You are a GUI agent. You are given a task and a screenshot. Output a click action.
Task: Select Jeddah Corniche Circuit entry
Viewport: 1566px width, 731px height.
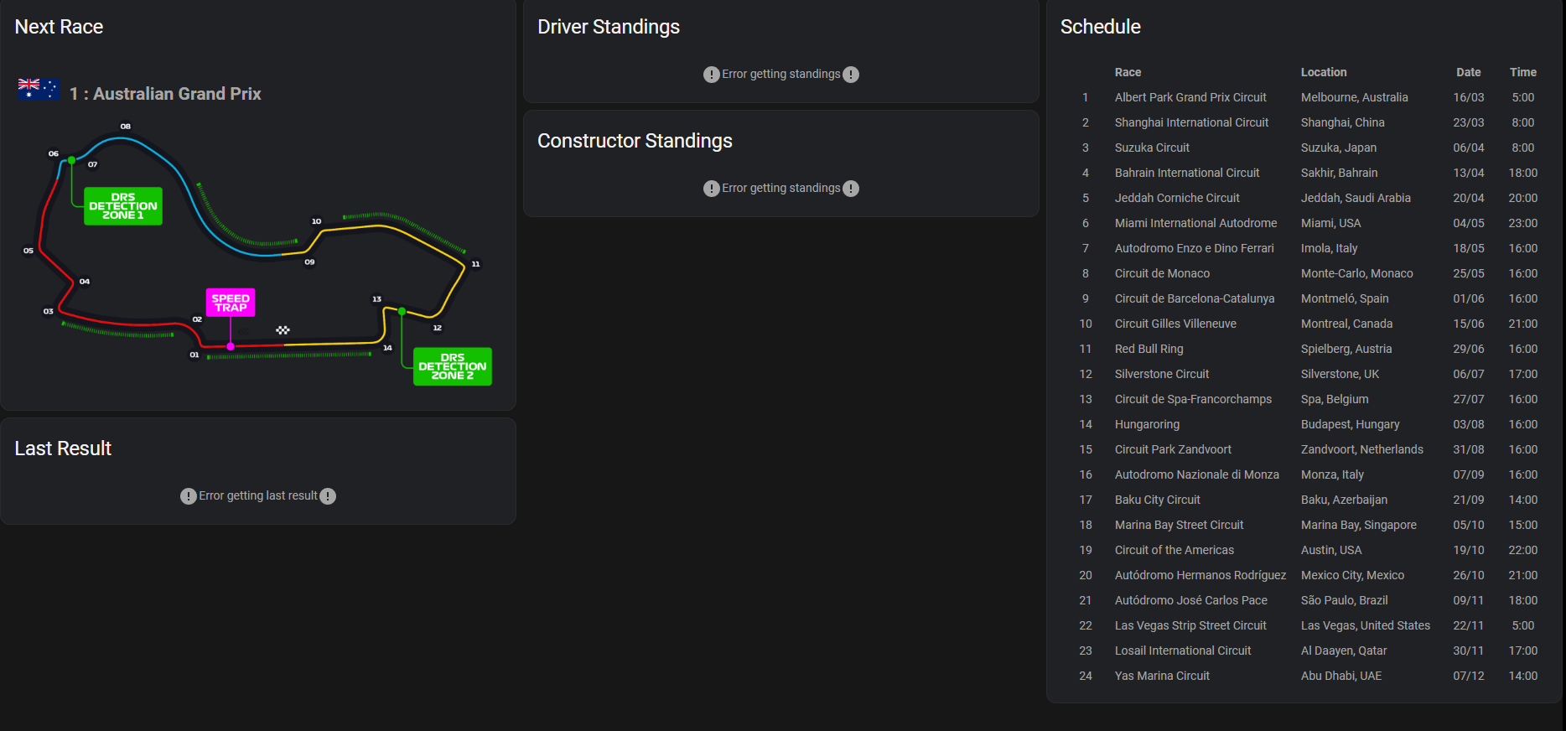(1177, 198)
